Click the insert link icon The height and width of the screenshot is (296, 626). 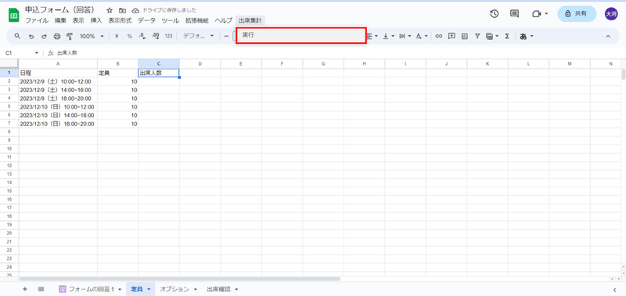click(439, 36)
